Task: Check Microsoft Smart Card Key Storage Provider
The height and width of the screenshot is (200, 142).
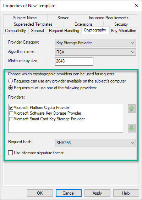Action: tap(11, 119)
